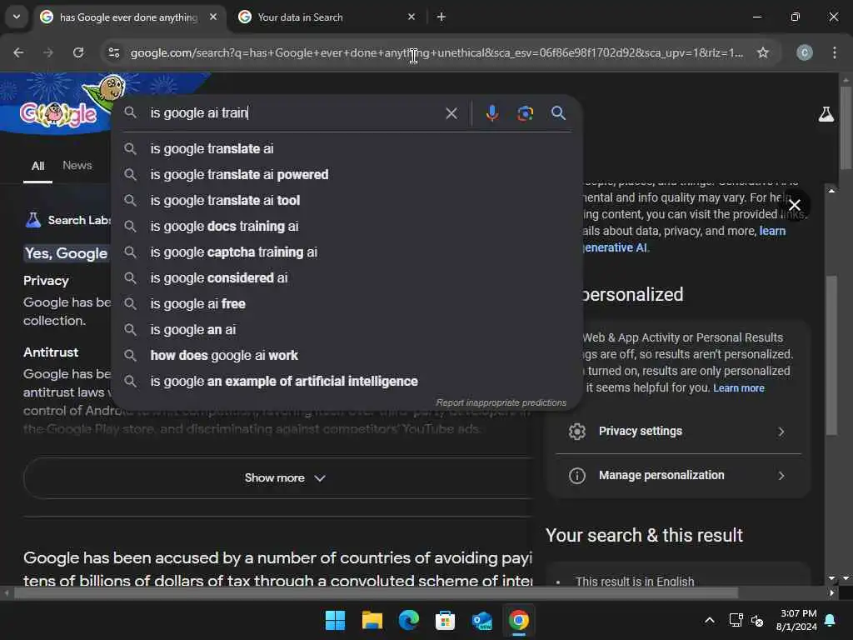Image resolution: width=853 pixels, height=640 pixels.
Task: Click the 'Your search & this result' heading
Action: click(644, 536)
